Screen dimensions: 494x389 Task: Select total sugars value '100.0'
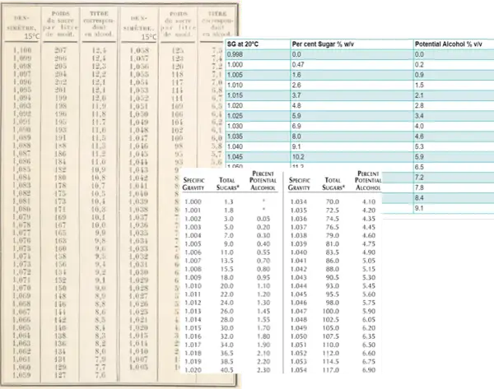(x=331, y=311)
